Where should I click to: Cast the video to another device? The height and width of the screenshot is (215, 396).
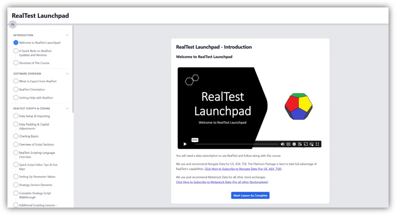pyautogui.click(x=306, y=144)
